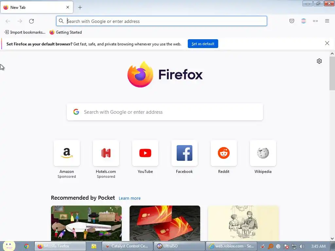Click the Google G logo in search box
The height and width of the screenshot is (251, 335).
76,112
